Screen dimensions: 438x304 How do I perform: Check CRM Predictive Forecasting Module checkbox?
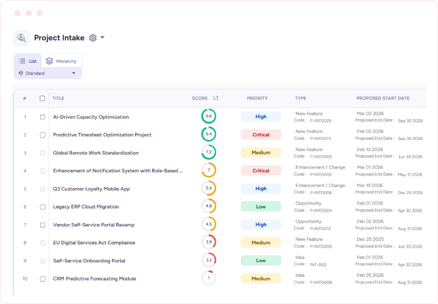[x=43, y=279]
